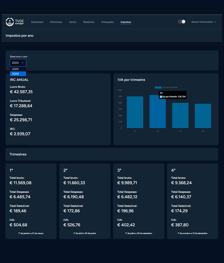Select the Impostos tab
This screenshot has width=224, height=263.
pyautogui.click(x=126, y=22)
